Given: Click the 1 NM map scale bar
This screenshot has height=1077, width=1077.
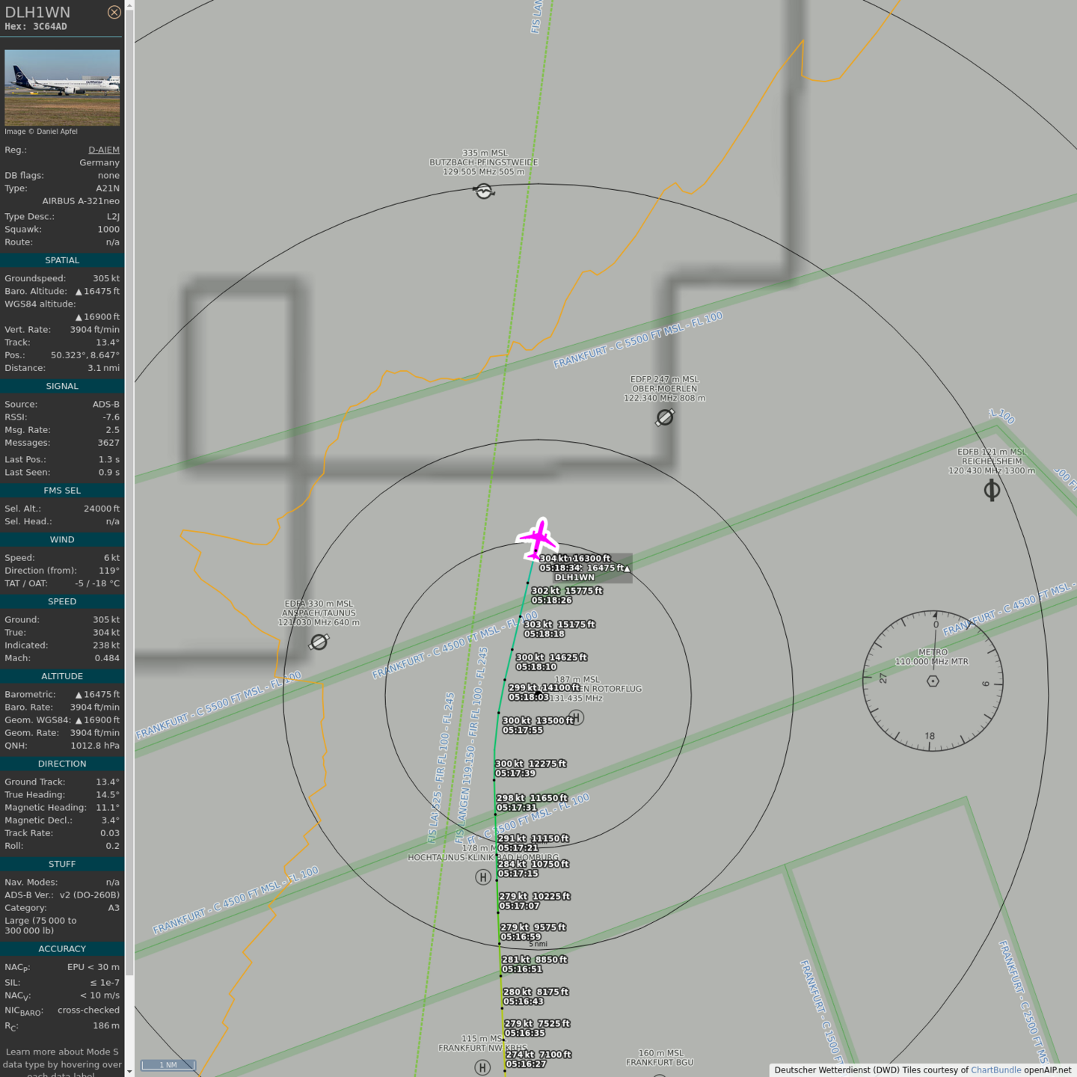Looking at the screenshot, I should 168,1064.
